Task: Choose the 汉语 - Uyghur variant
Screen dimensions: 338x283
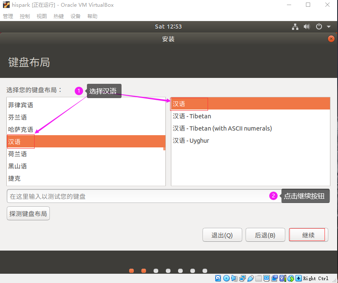Action: pyautogui.click(x=251, y=141)
